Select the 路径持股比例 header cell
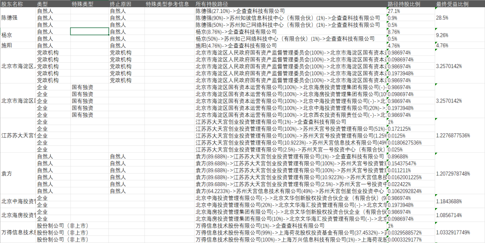 [x=411, y=4]
